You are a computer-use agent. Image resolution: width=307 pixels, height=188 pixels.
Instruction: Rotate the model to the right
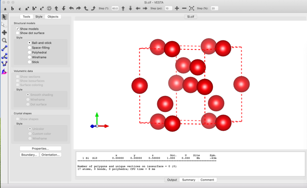(x=78, y=8)
